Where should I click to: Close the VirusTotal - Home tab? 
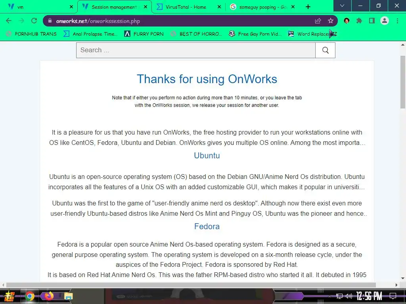[x=219, y=7]
